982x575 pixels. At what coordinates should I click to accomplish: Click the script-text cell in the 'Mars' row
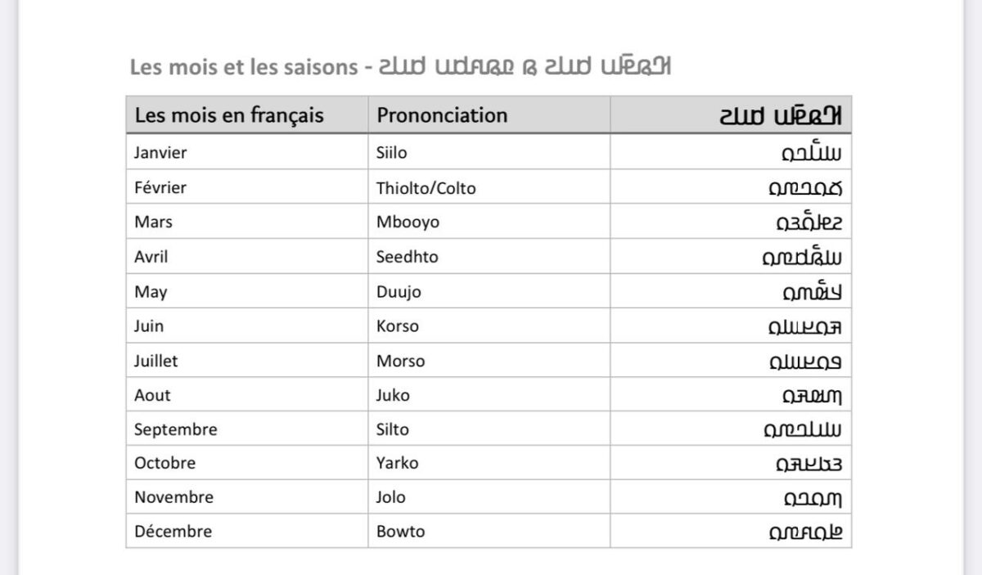(x=809, y=222)
